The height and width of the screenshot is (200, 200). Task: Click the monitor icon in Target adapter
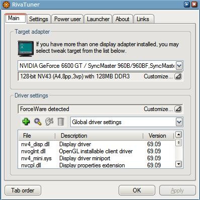coord(26,49)
